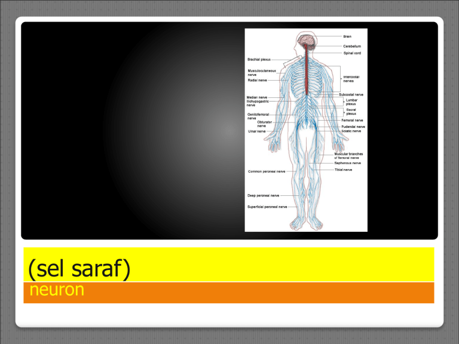Select the "Superficial peroneal nerve" label

(x=267, y=207)
